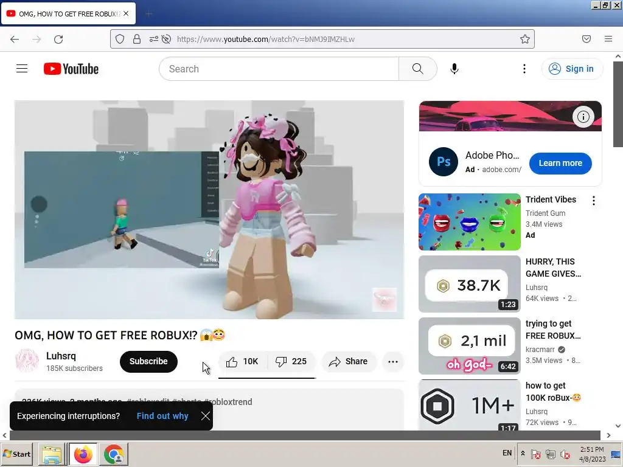The image size is (623, 467).
Task: Click the Find out why link
Action: [162, 416]
